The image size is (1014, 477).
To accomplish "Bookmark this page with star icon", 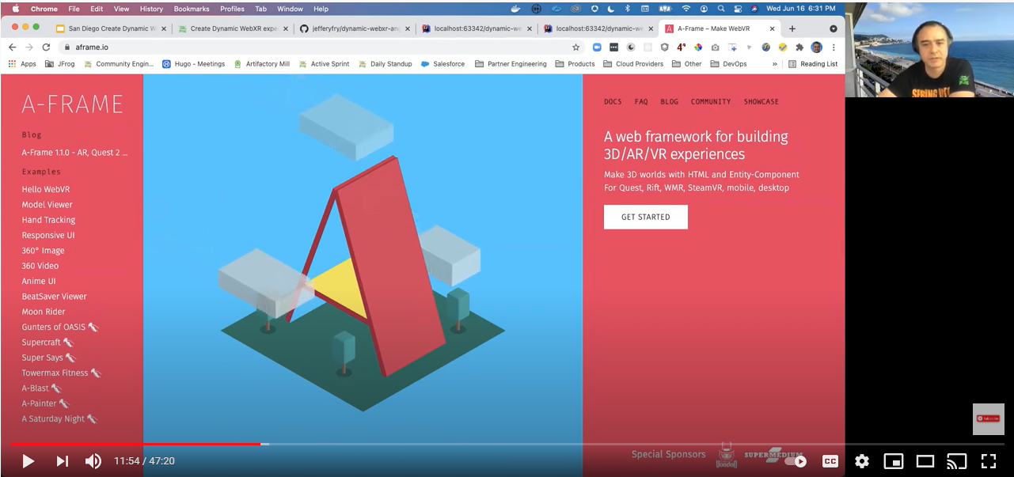I will [575, 47].
